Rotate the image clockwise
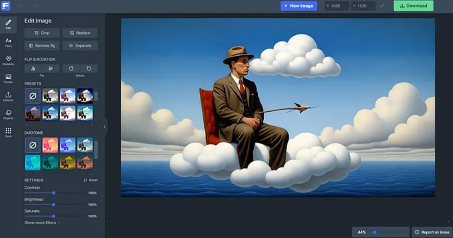 (x=71, y=68)
